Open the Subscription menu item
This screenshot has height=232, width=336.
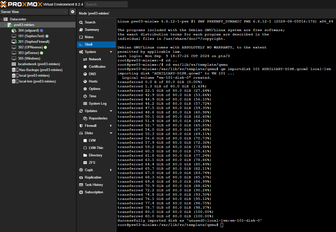[96, 192]
